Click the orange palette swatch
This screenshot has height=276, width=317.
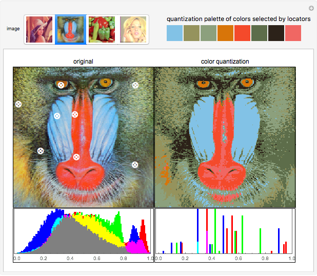coord(225,33)
